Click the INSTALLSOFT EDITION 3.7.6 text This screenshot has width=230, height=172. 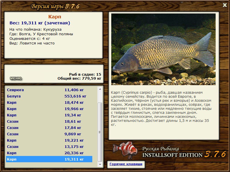coord(184,155)
